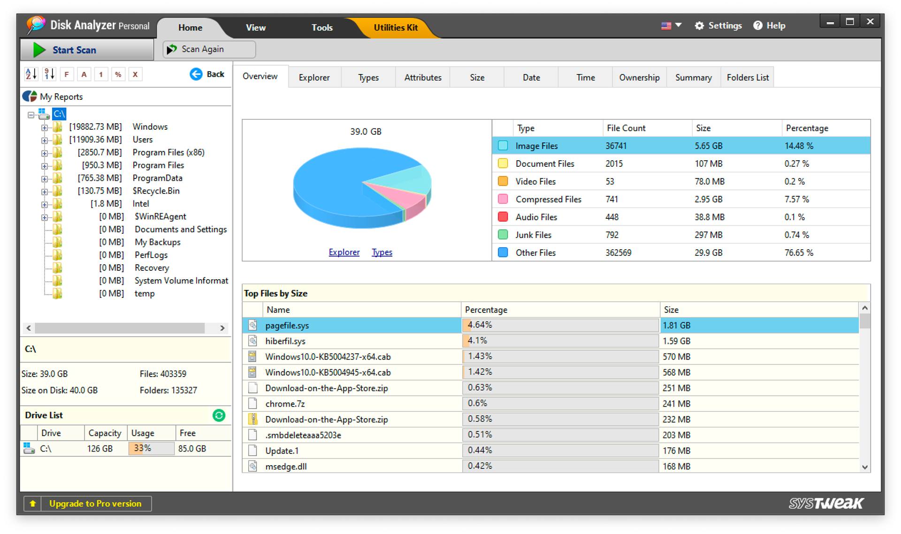The height and width of the screenshot is (534, 901).
Task: Click the 33% usage bar for C:\
Action: (151, 448)
